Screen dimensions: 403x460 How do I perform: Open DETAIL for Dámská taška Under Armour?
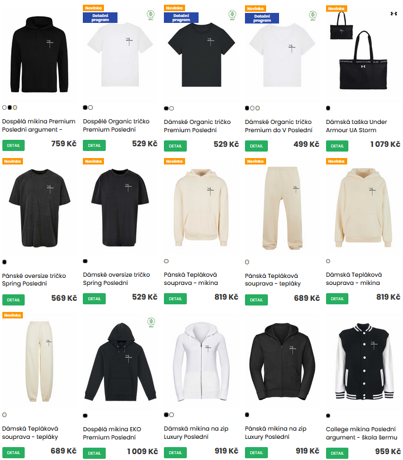coord(337,146)
